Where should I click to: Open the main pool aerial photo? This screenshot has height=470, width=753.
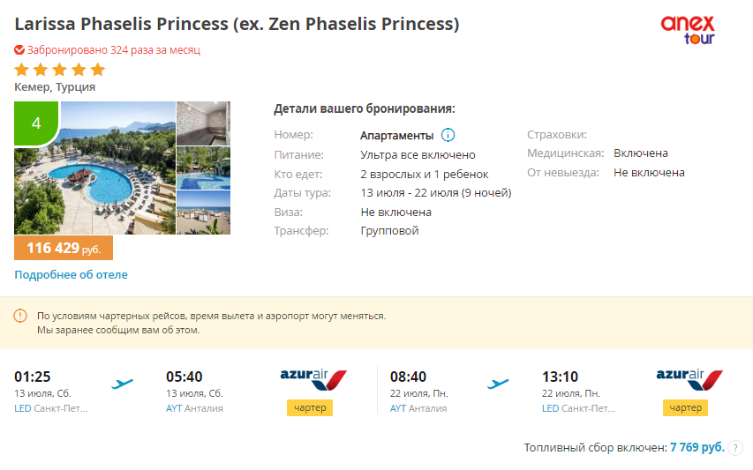pos(94,168)
